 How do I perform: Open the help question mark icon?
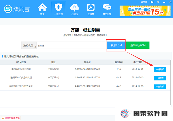pyautogui.click(x=152, y=2)
